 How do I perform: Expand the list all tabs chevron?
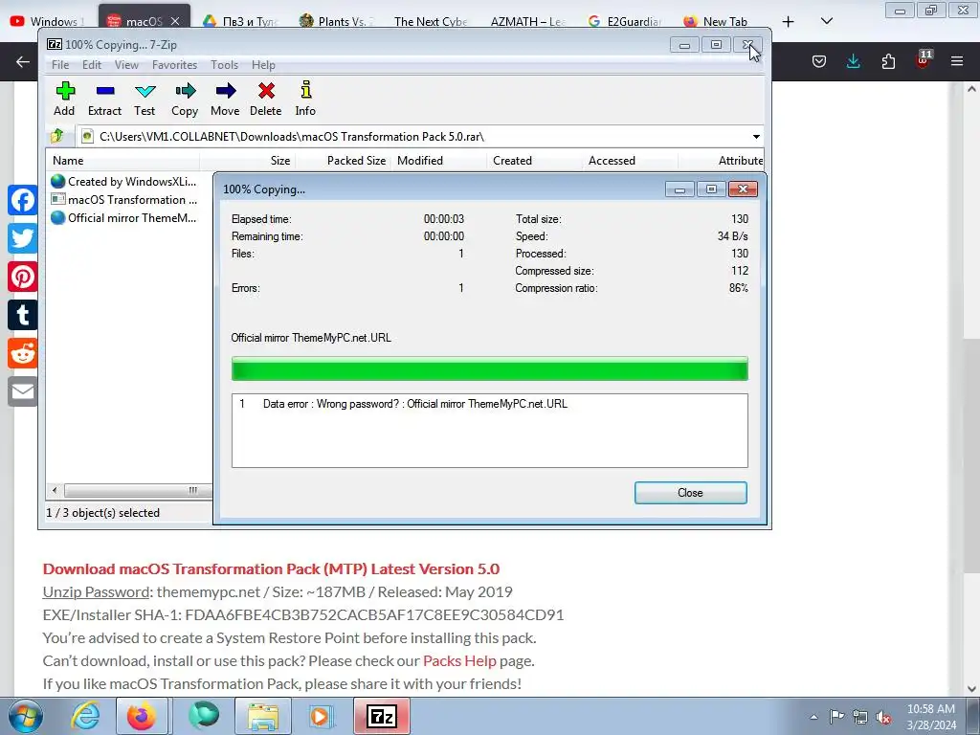[826, 21]
